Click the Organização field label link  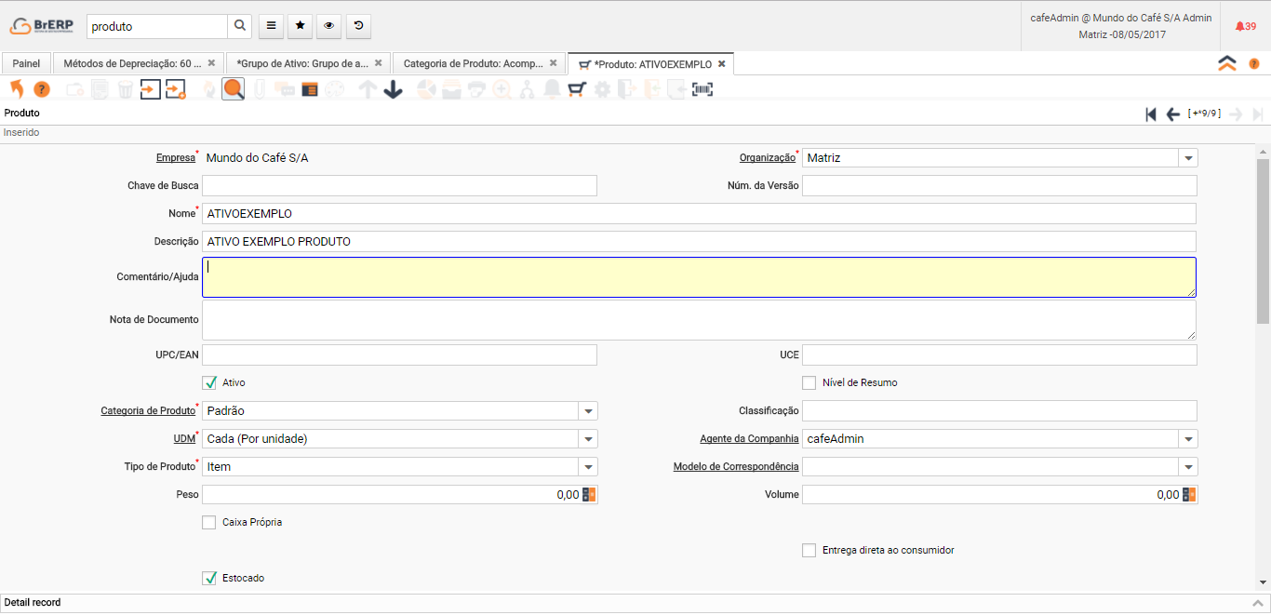767,158
